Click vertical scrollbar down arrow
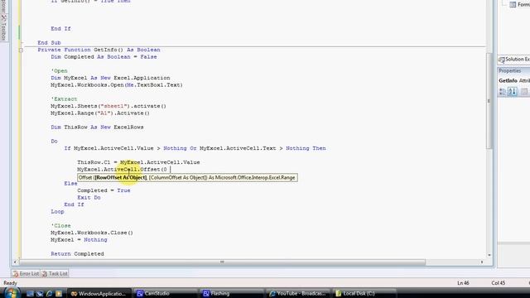The height and width of the screenshot is (298, 530). [x=489, y=255]
